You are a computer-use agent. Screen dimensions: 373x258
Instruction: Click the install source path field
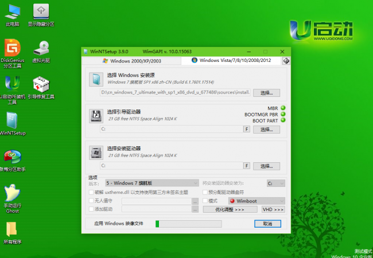point(176,92)
